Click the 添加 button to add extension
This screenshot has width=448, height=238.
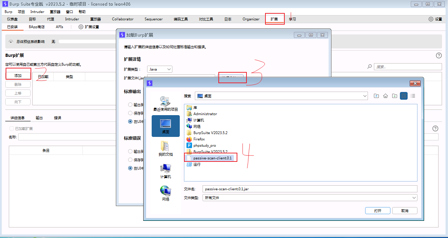[x=18, y=75]
